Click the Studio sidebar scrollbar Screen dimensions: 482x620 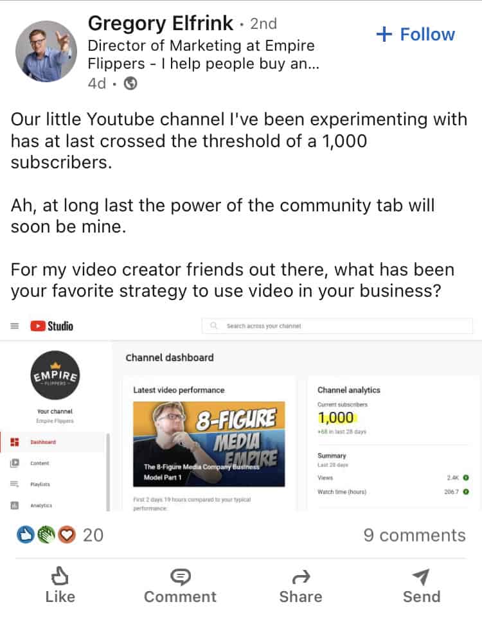[108, 472]
